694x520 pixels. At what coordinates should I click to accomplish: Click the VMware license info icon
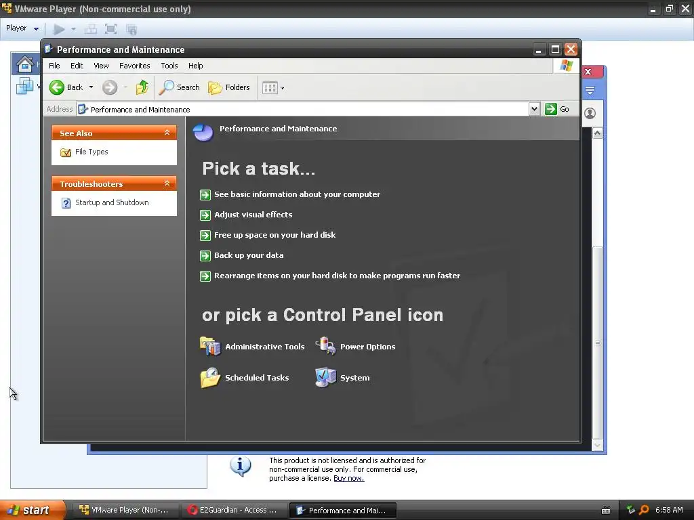point(241,466)
